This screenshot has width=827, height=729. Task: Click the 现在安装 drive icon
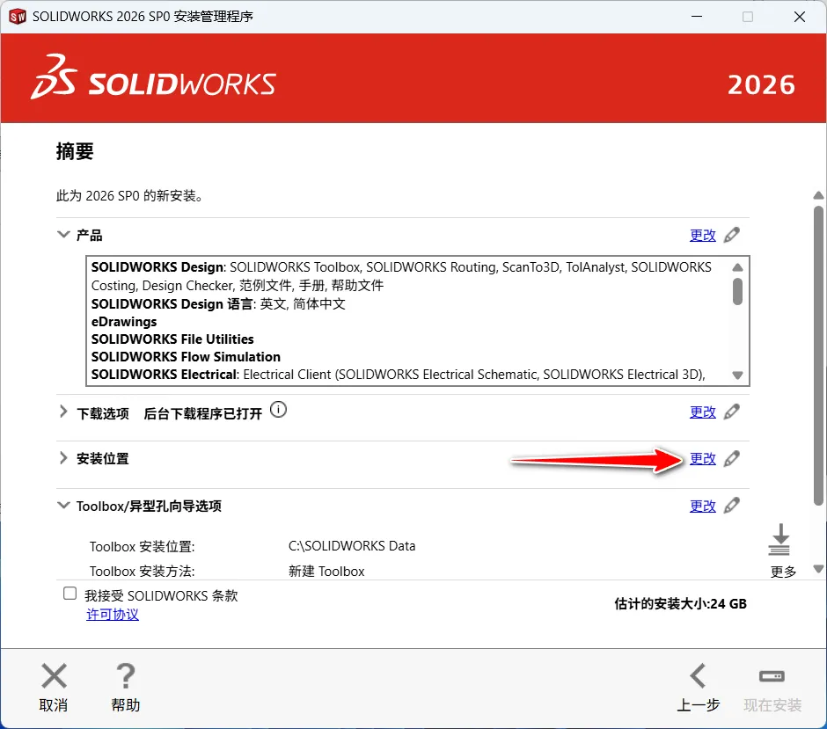772,675
